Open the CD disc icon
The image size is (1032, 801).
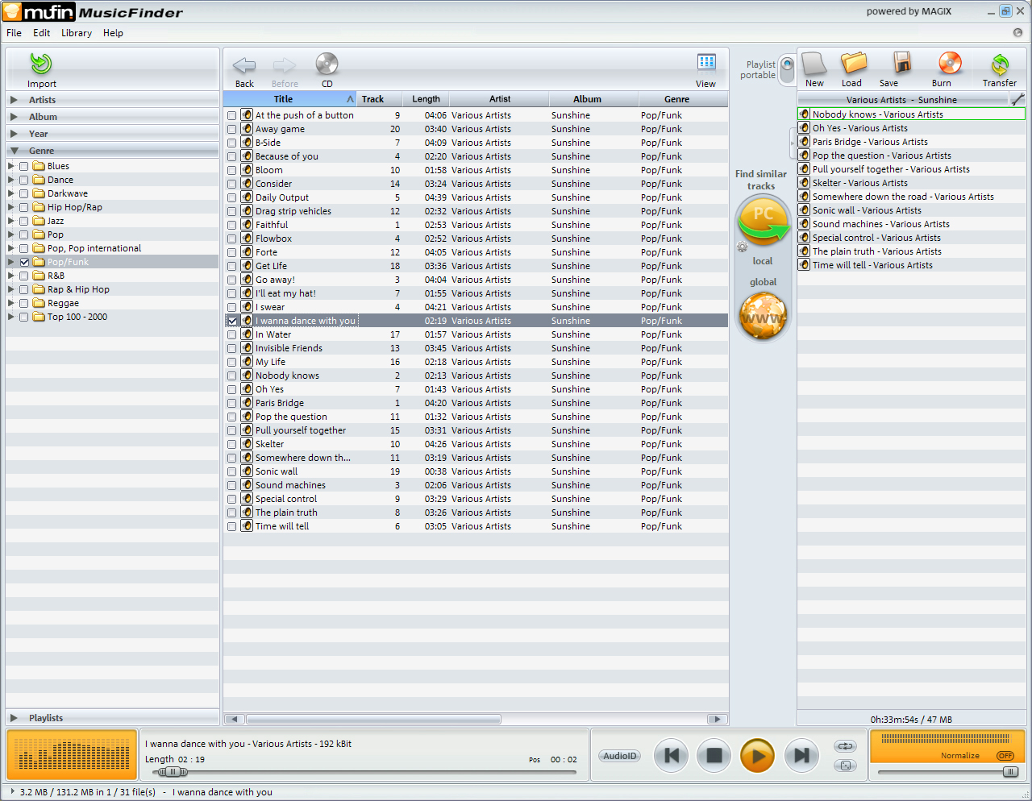point(327,64)
